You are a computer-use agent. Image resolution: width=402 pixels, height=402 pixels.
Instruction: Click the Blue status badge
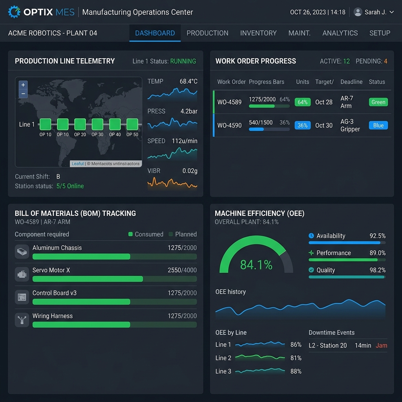pos(378,125)
